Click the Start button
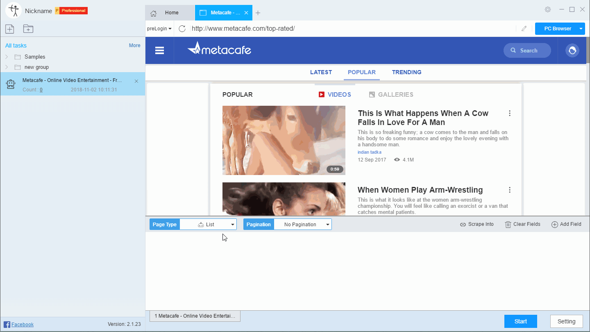Image resolution: width=590 pixels, height=332 pixels. [521, 321]
